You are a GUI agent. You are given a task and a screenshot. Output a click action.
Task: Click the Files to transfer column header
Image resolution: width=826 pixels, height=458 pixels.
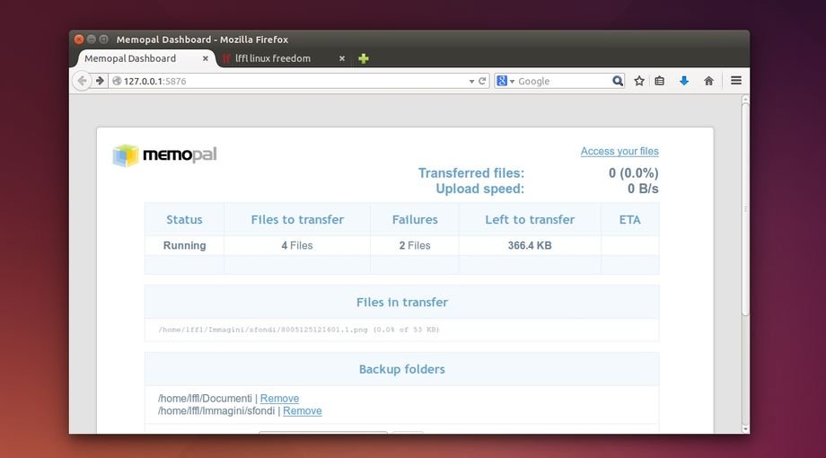pyautogui.click(x=297, y=219)
